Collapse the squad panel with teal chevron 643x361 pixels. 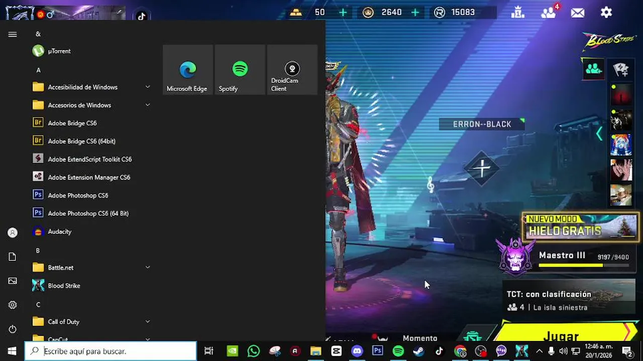coord(599,134)
